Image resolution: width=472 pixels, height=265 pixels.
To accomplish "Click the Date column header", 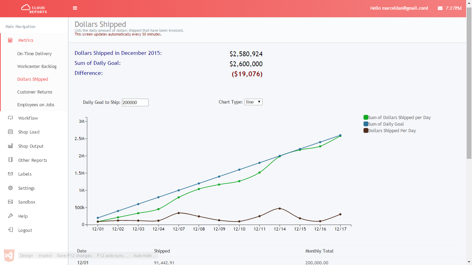I will point(82,251).
